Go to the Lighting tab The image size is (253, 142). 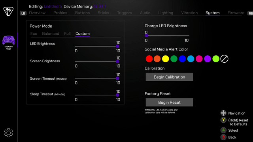166,13
